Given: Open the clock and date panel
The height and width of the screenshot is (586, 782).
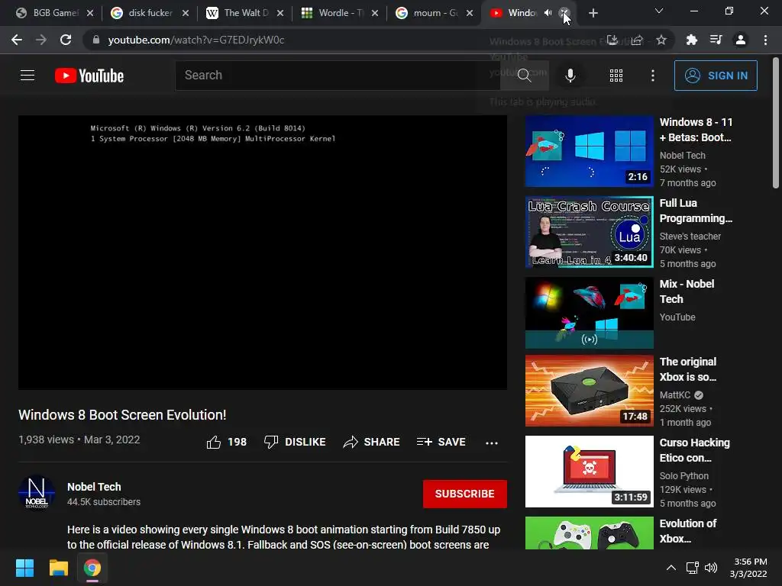Looking at the screenshot, I should 748,568.
